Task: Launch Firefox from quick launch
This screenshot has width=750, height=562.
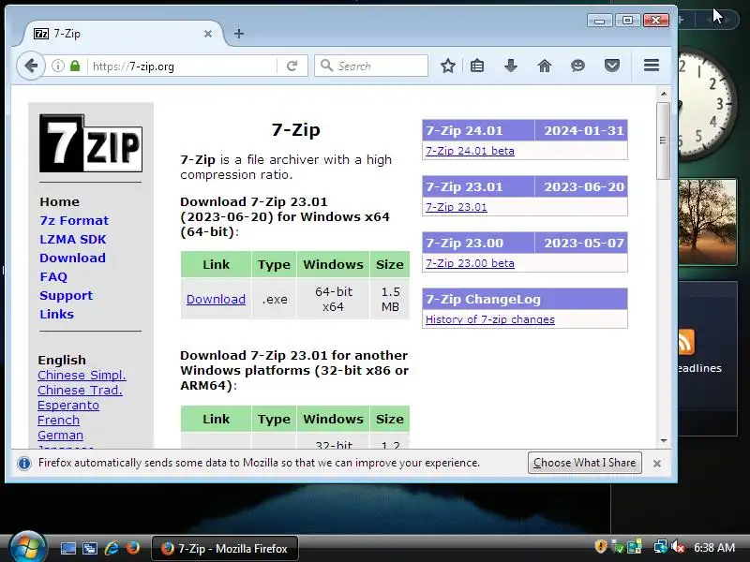Action: [133, 548]
